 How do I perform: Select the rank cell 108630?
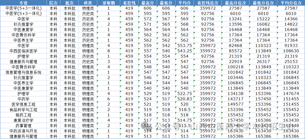(291, 51)
